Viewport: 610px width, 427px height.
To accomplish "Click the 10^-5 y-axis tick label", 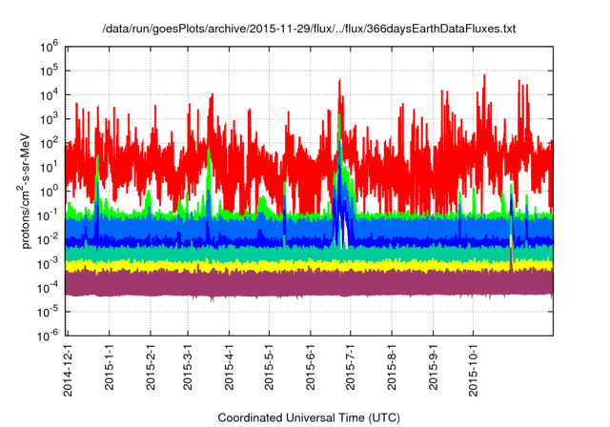I will [x=48, y=313].
